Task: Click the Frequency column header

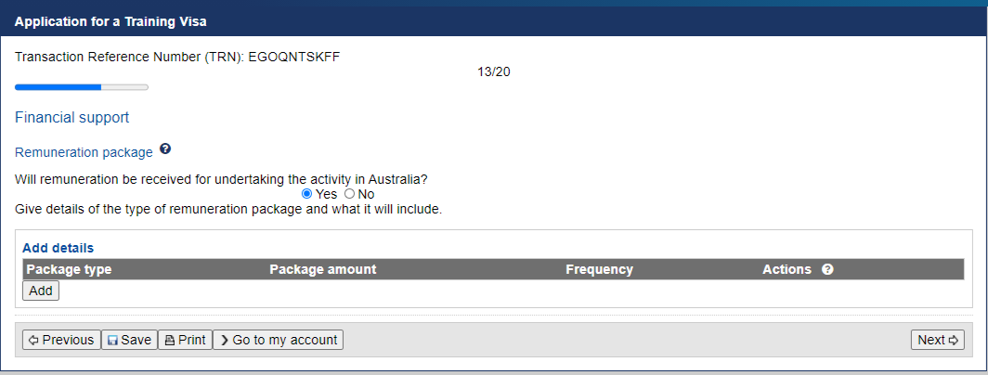Action: pyautogui.click(x=599, y=269)
